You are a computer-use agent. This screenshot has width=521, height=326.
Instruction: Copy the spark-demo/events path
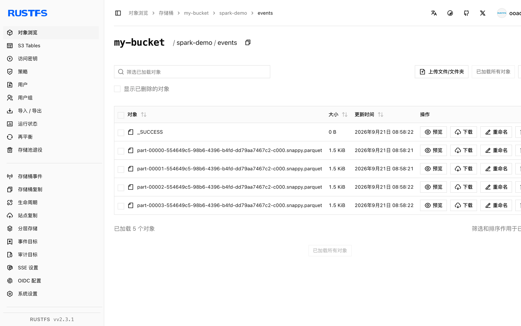[248, 43]
